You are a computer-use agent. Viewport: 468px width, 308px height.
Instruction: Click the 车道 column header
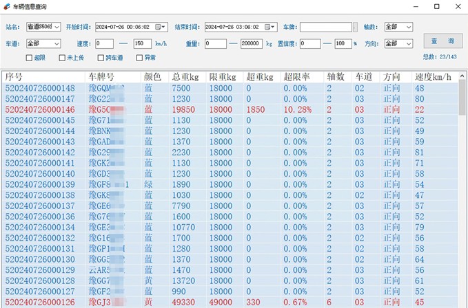click(x=366, y=77)
